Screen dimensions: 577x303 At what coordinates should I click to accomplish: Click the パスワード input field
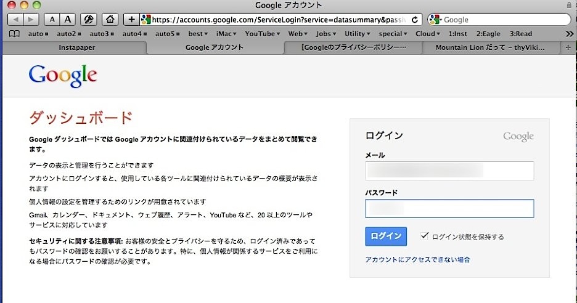pos(449,209)
